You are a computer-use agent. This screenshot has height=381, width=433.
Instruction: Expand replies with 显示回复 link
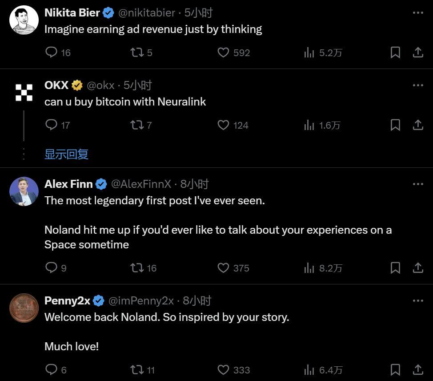click(66, 154)
